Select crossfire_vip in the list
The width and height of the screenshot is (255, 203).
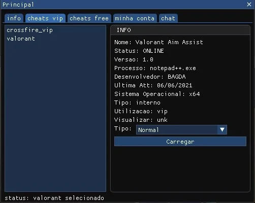click(x=30, y=30)
